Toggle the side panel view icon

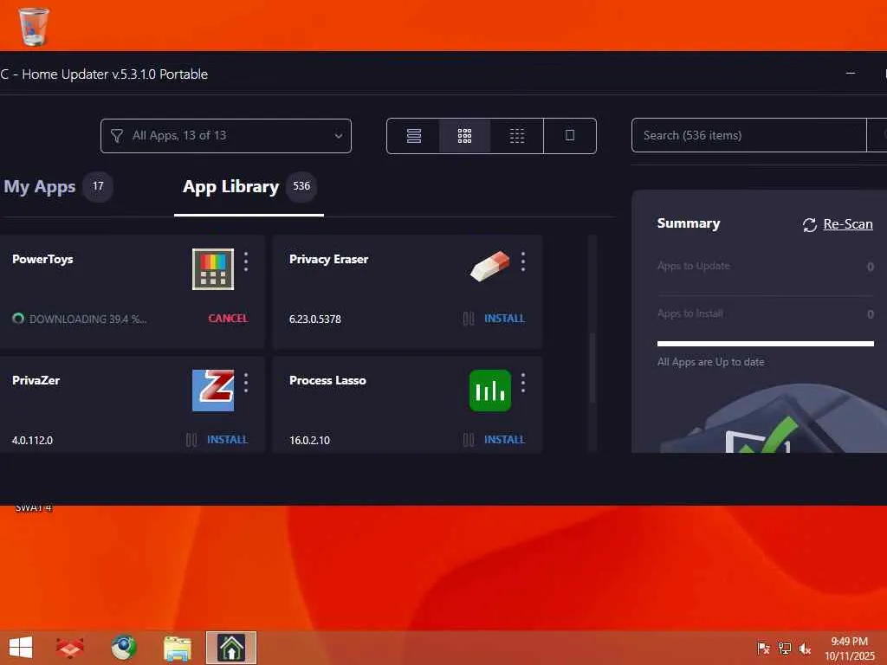[x=570, y=136]
